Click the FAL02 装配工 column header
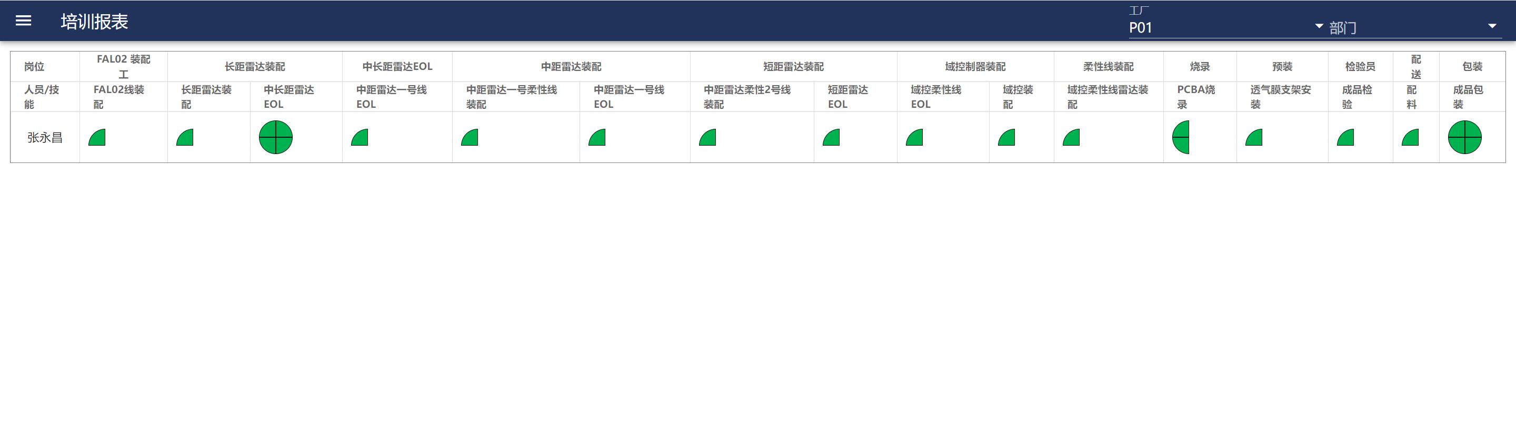Screen dimensions: 1516x428 tap(124, 66)
